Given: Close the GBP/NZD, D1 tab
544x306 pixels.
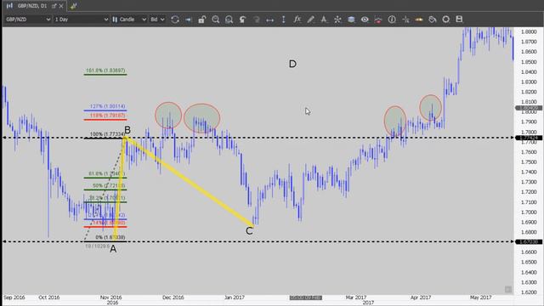Looking at the screenshot, I should (x=61, y=6).
